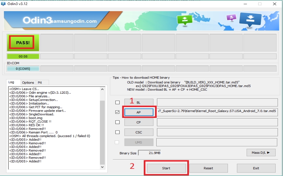283x176 pixels.
Task: Click log line 'File analysis..'
Action: click(29, 96)
